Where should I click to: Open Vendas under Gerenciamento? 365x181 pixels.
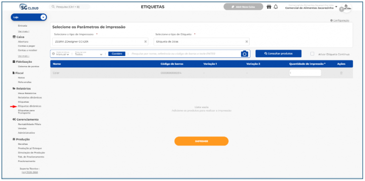point(22,128)
